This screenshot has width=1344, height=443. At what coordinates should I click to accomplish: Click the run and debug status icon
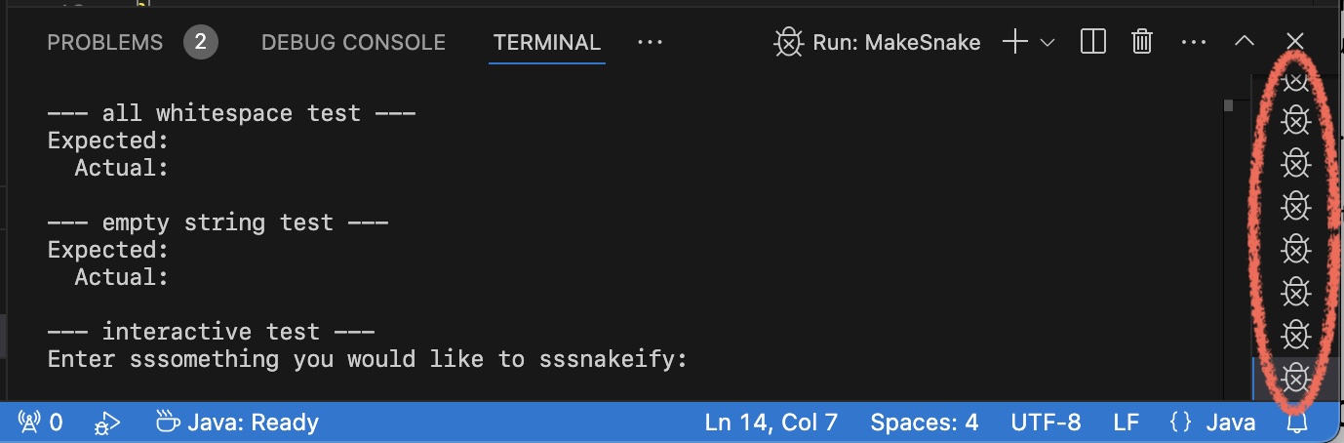pyautogui.click(x=106, y=423)
